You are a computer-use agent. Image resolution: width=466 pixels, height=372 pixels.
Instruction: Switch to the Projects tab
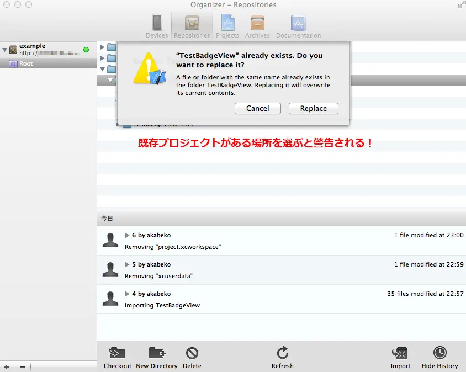pyautogui.click(x=227, y=26)
